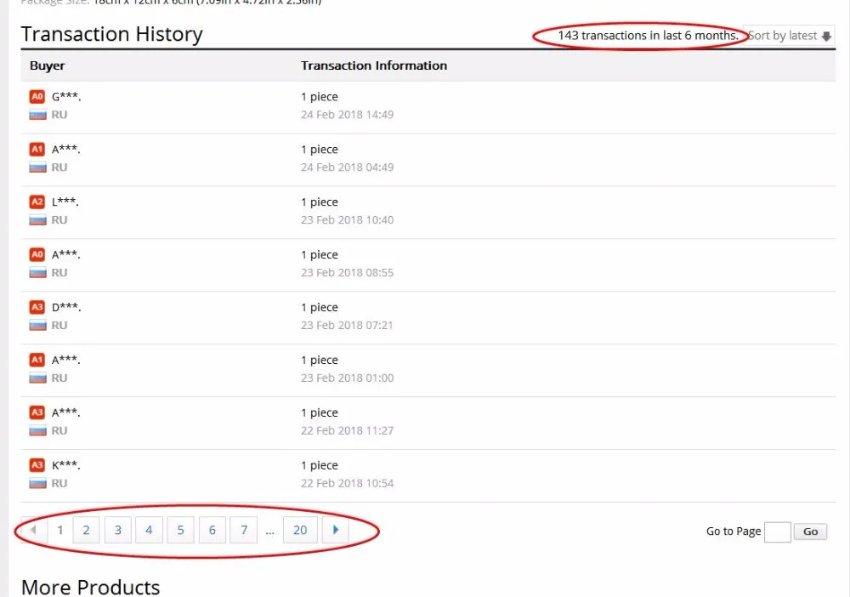This screenshot has width=850, height=597.
Task: Click buyer name K***.
Action: coord(65,464)
